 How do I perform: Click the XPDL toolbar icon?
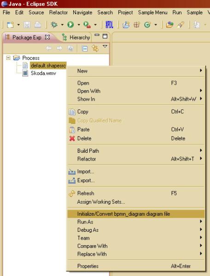(109, 24)
